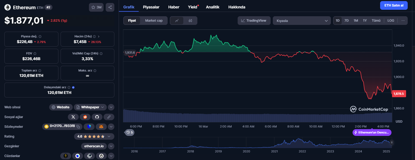Screen dimensions: 415x160
Task: Open the blue shield wallet in Cüzdanlar
Action: coord(78,156)
